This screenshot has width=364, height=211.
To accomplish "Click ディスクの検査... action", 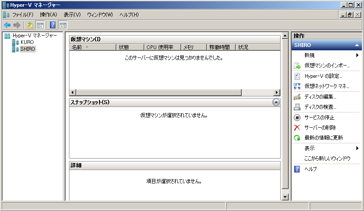I will click(320, 107).
